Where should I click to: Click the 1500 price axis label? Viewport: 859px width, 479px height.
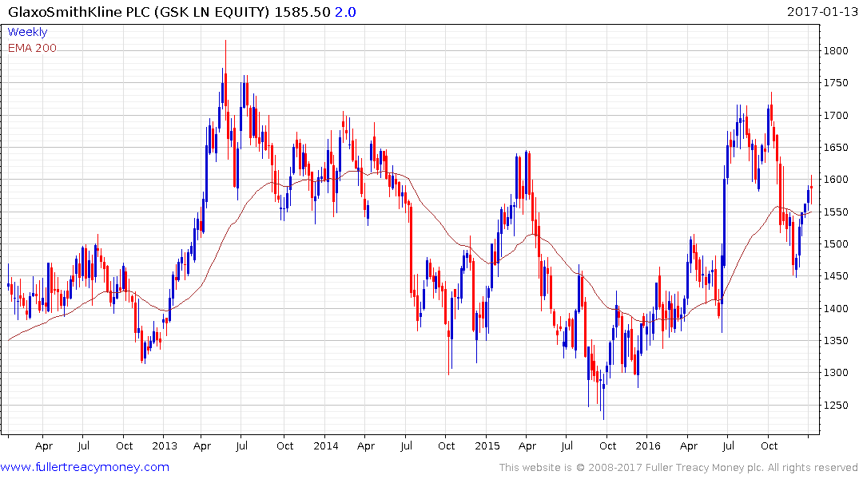pos(836,244)
